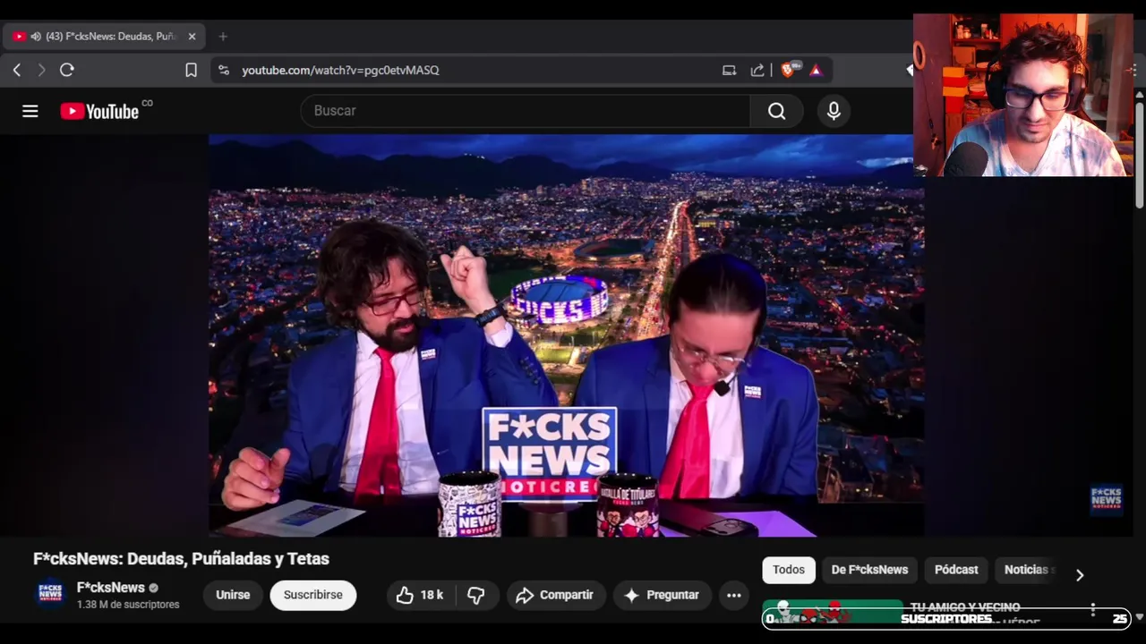
Task: Focus the Buscar search box
Action: pyautogui.click(x=526, y=111)
